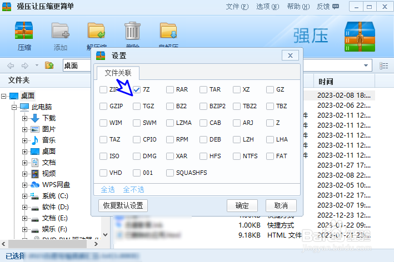Check the RAR file association
The width and height of the screenshot is (394, 262).
point(170,89)
